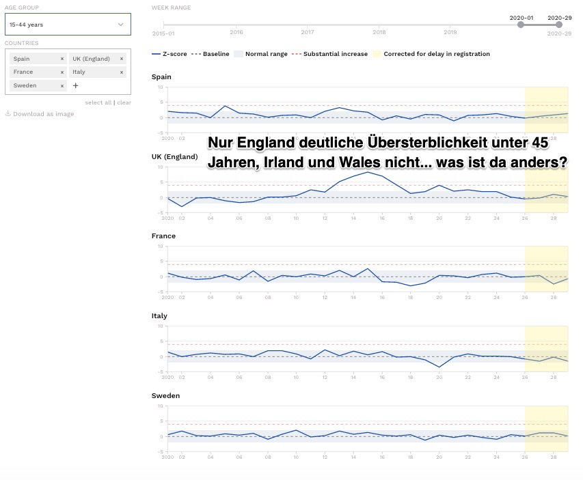Click the 2015-01 slider start label

pos(163,33)
